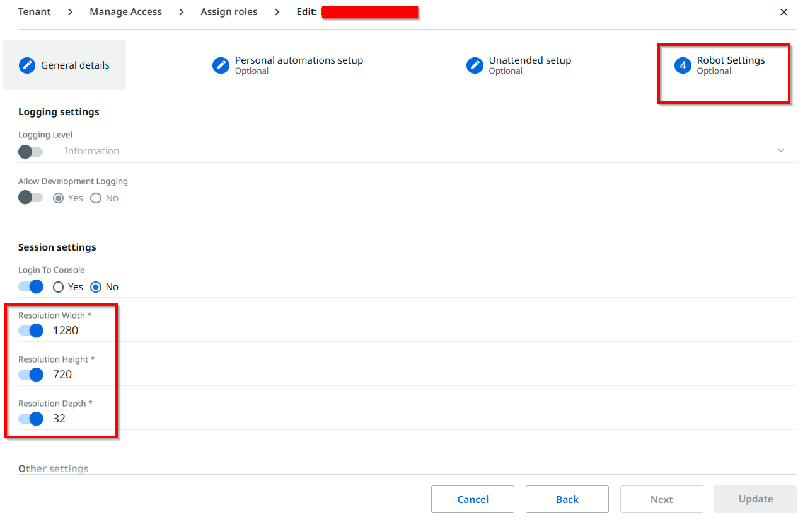
Task: Toggle the Resolution Depth switch
Action: tap(30, 419)
